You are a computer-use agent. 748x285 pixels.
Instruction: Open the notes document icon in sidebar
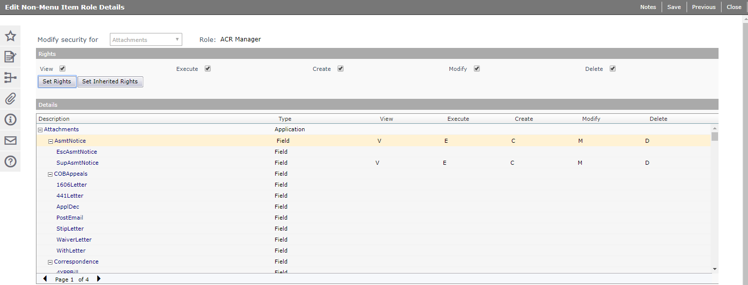tap(10, 57)
